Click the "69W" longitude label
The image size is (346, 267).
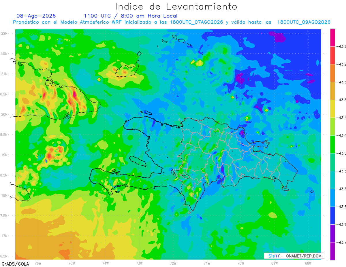point(274,263)
